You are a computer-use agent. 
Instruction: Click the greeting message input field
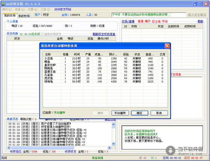pos(148,15)
